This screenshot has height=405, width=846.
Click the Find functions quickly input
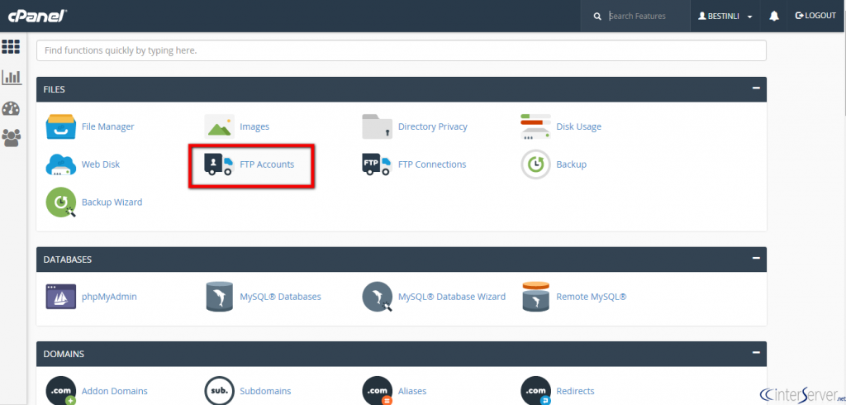[402, 50]
